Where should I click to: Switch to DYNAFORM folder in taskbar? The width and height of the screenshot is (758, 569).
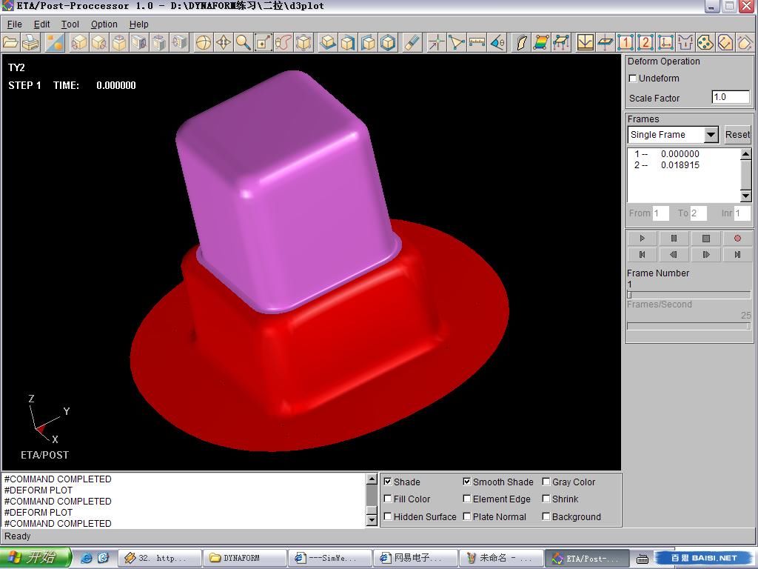(244, 558)
